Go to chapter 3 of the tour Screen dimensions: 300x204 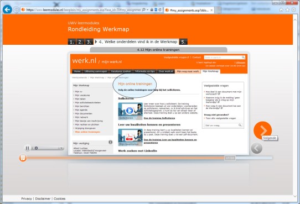89,41
